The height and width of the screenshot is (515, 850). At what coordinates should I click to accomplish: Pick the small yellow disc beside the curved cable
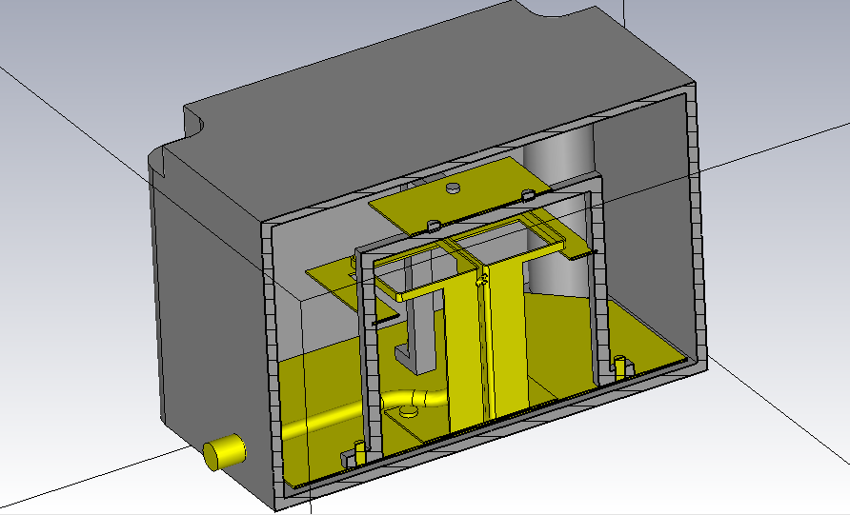[x=408, y=412]
